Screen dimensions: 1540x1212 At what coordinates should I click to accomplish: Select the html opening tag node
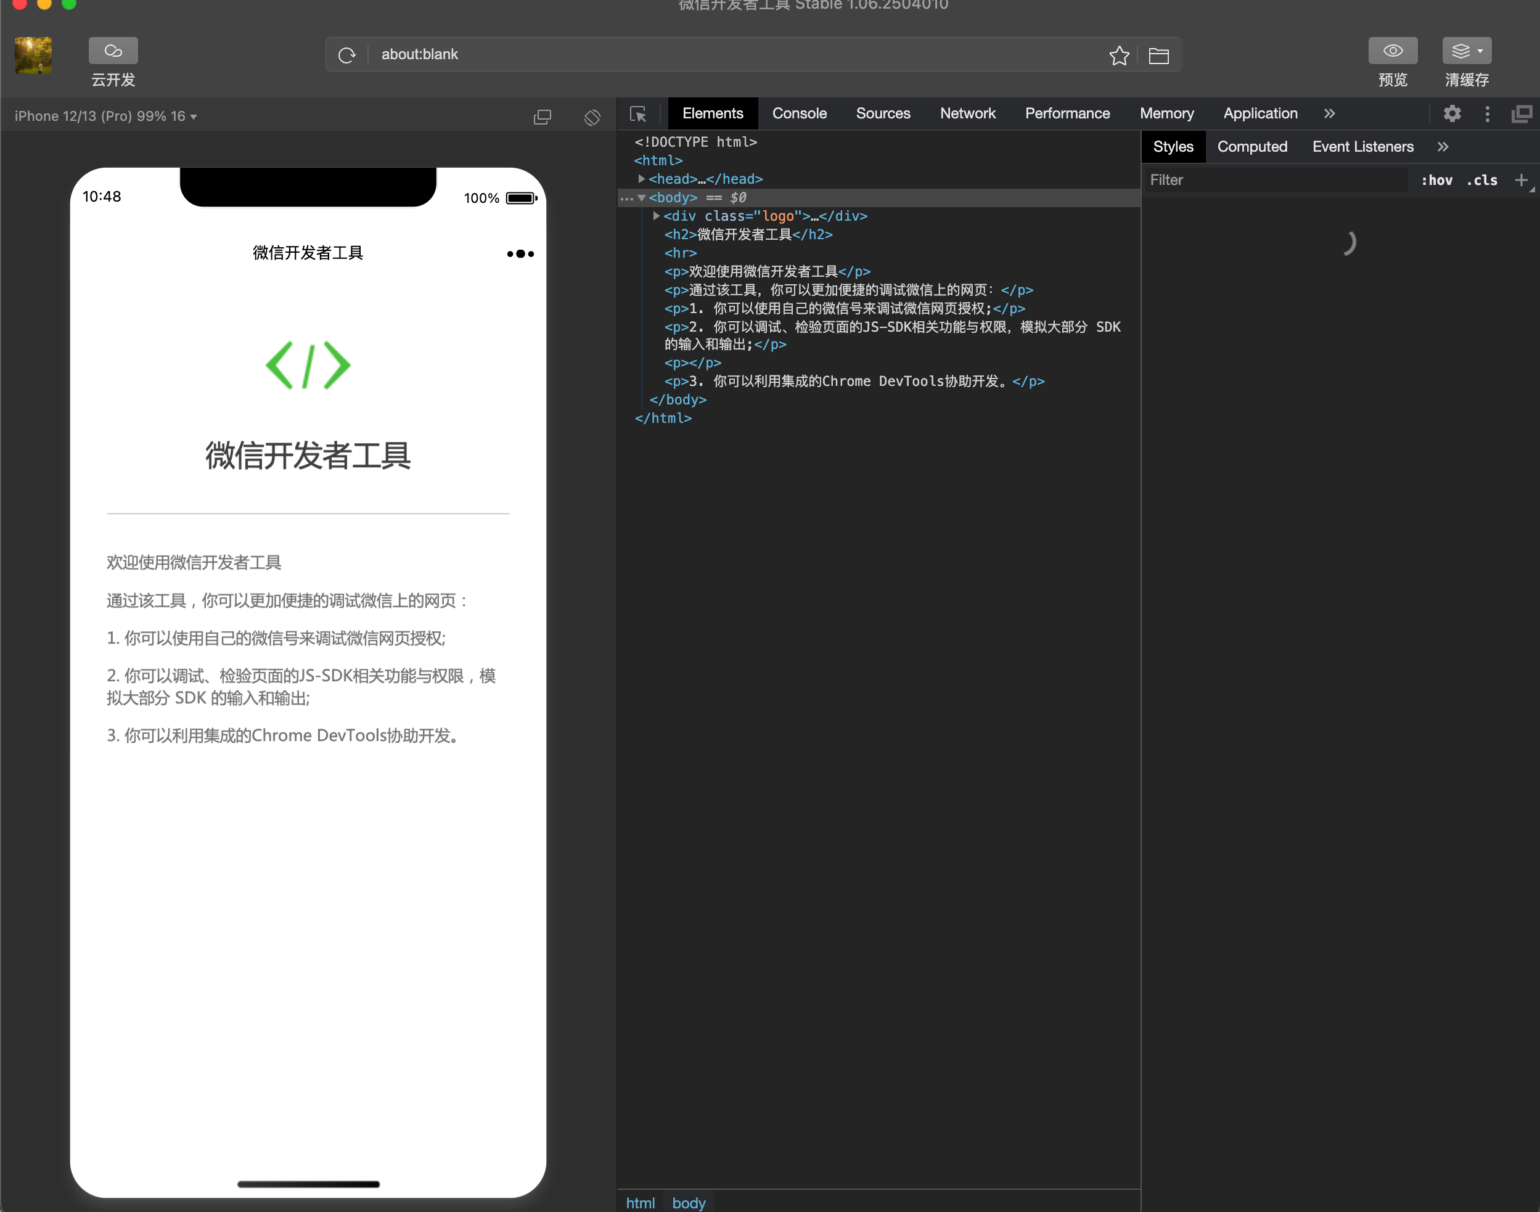pyautogui.click(x=658, y=160)
